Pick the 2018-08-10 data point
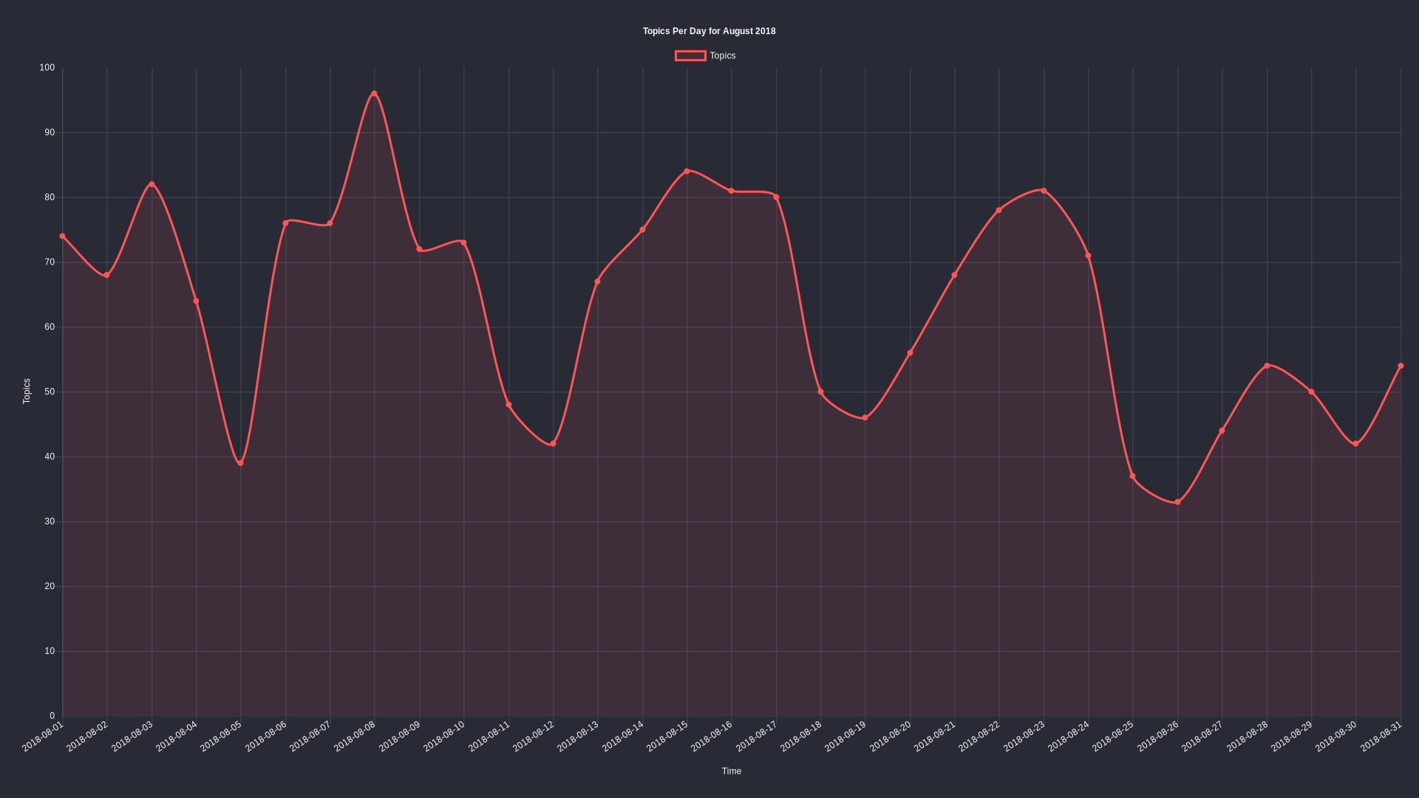The width and height of the screenshot is (1419, 798). [463, 242]
